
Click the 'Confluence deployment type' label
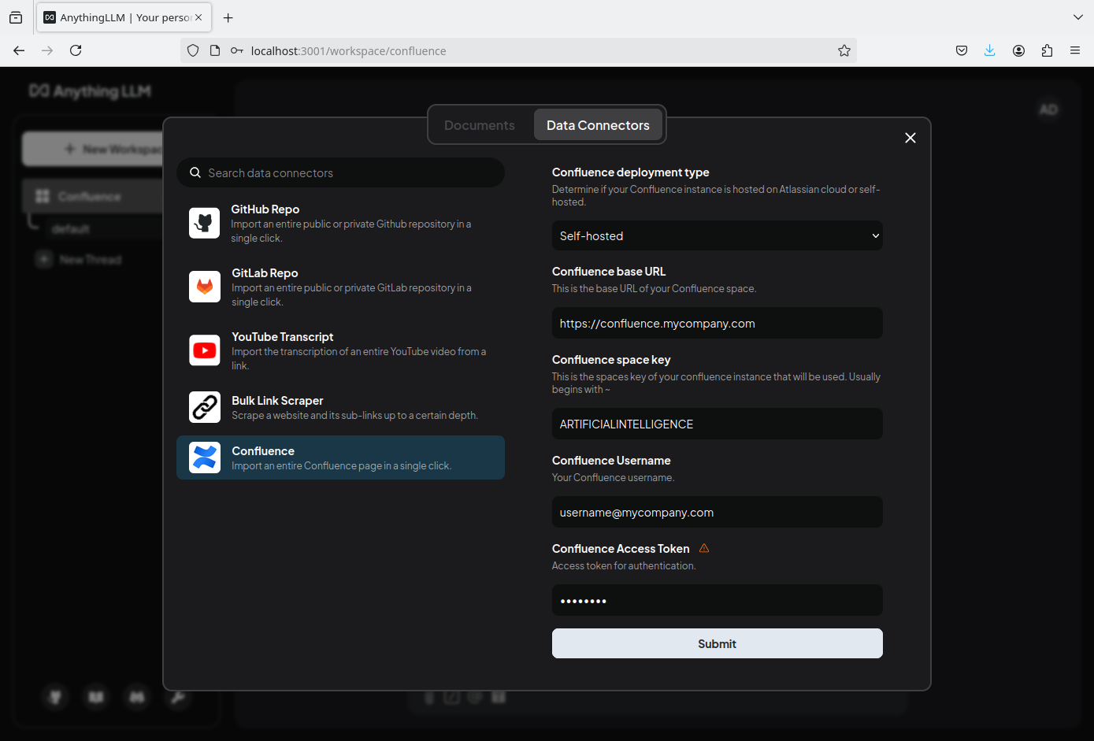[x=631, y=172]
